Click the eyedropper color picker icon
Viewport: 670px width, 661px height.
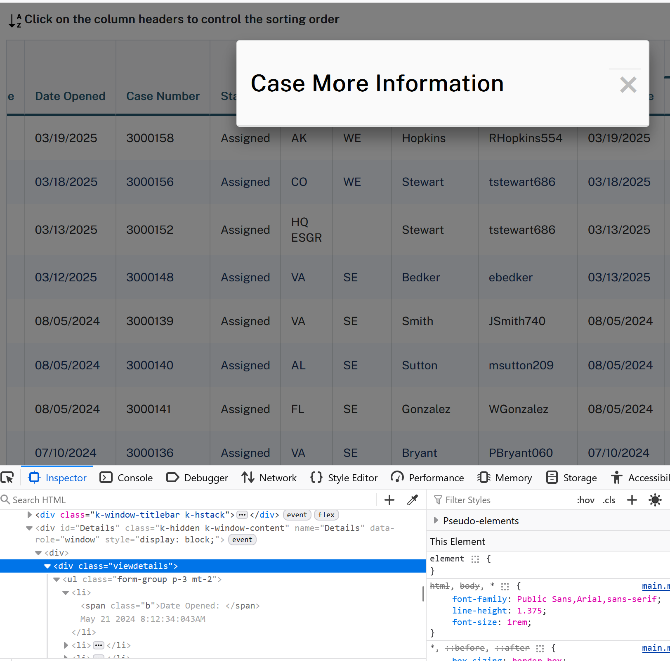(412, 500)
